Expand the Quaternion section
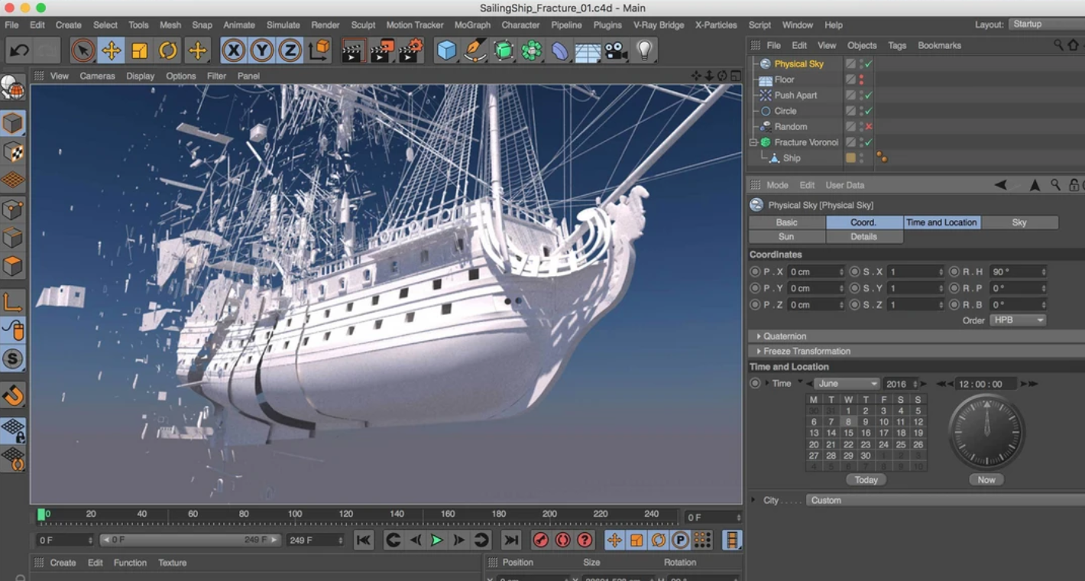Image resolution: width=1085 pixels, height=581 pixels. [x=784, y=336]
